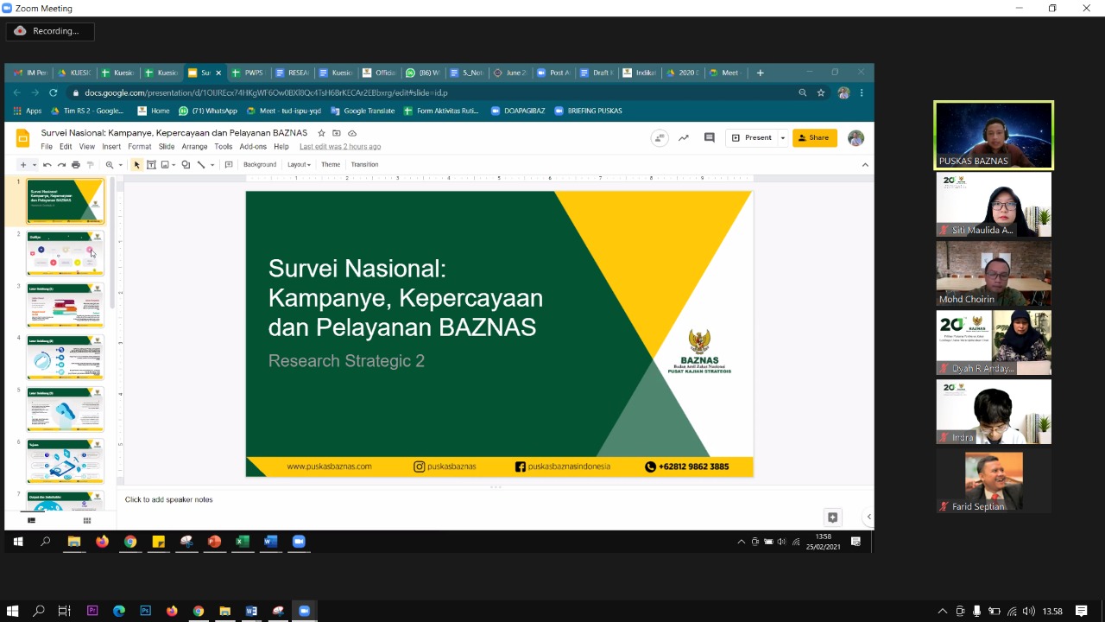Open the Present dropdown arrow
1105x622 pixels.
pos(783,138)
